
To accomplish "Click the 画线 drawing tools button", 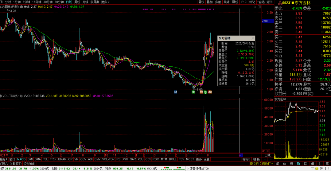I will tap(235, 2).
